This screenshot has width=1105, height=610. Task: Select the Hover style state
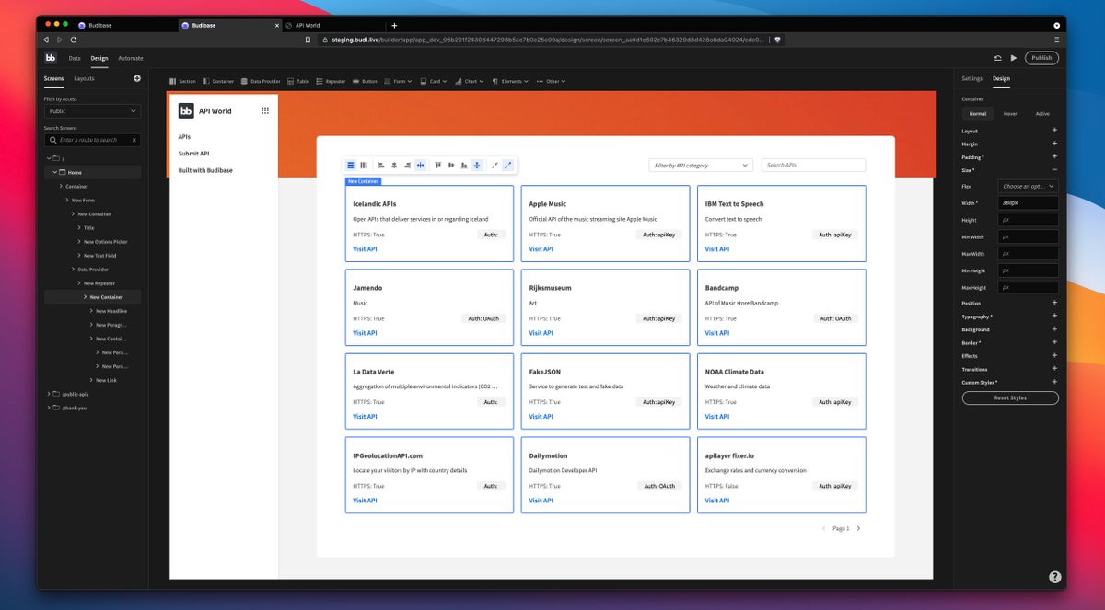[x=1010, y=114]
